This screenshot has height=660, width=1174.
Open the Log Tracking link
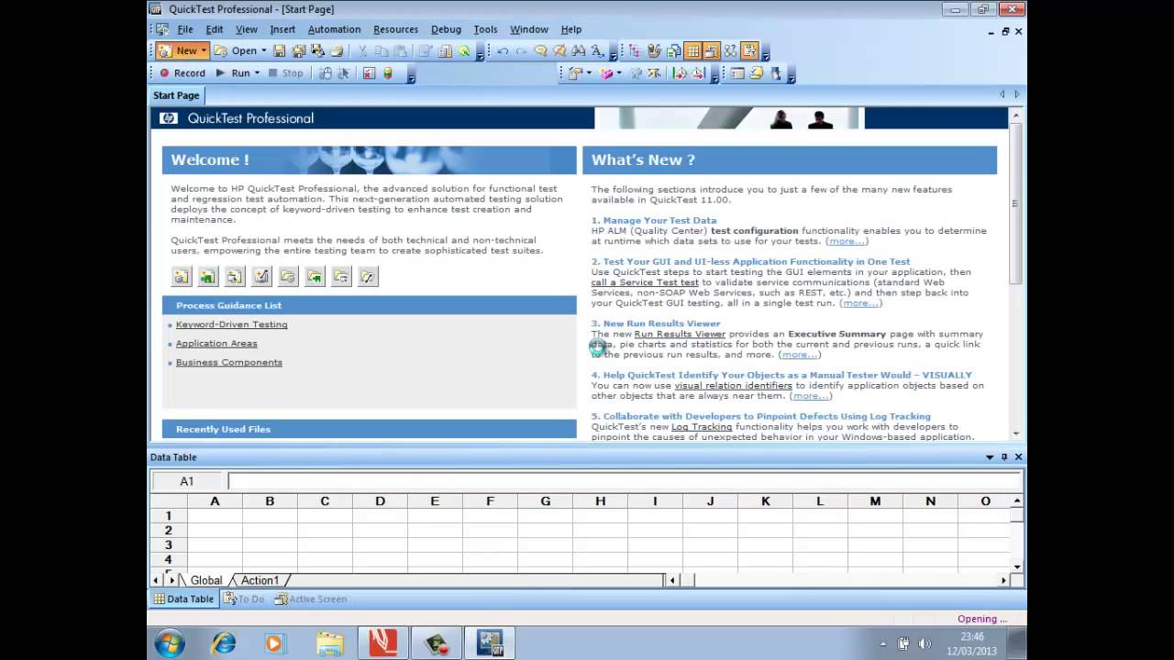(x=702, y=427)
